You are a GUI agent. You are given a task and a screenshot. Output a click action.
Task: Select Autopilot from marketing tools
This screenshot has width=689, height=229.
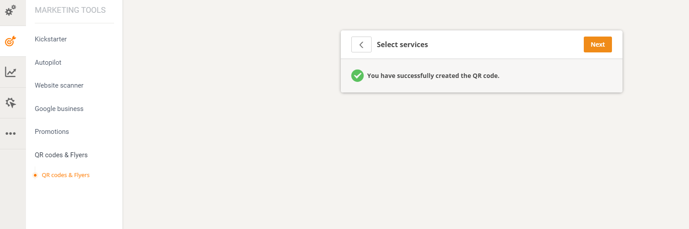point(48,63)
